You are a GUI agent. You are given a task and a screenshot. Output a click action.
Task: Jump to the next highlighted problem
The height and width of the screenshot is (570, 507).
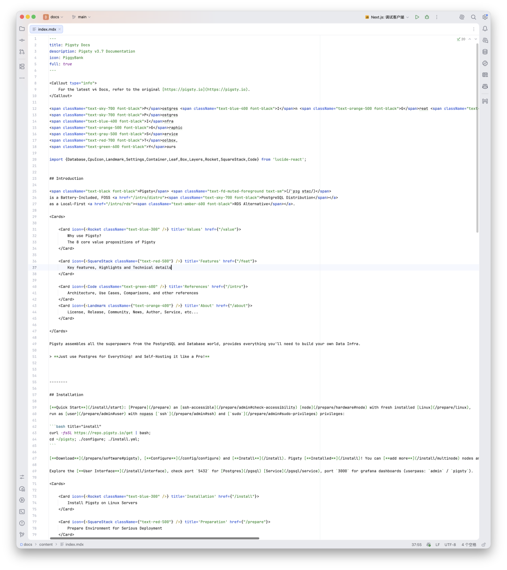point(476,39)
